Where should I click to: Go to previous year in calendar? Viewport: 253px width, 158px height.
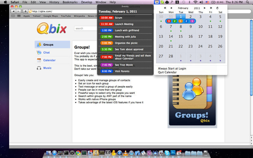pyautogui.click(x=165, y=8)
